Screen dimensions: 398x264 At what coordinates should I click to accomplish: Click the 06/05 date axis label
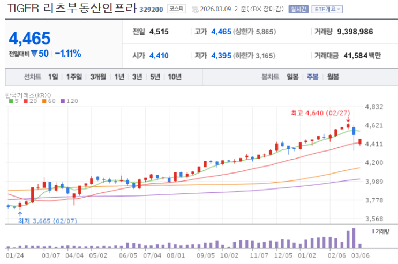click(x=128, y=255)
